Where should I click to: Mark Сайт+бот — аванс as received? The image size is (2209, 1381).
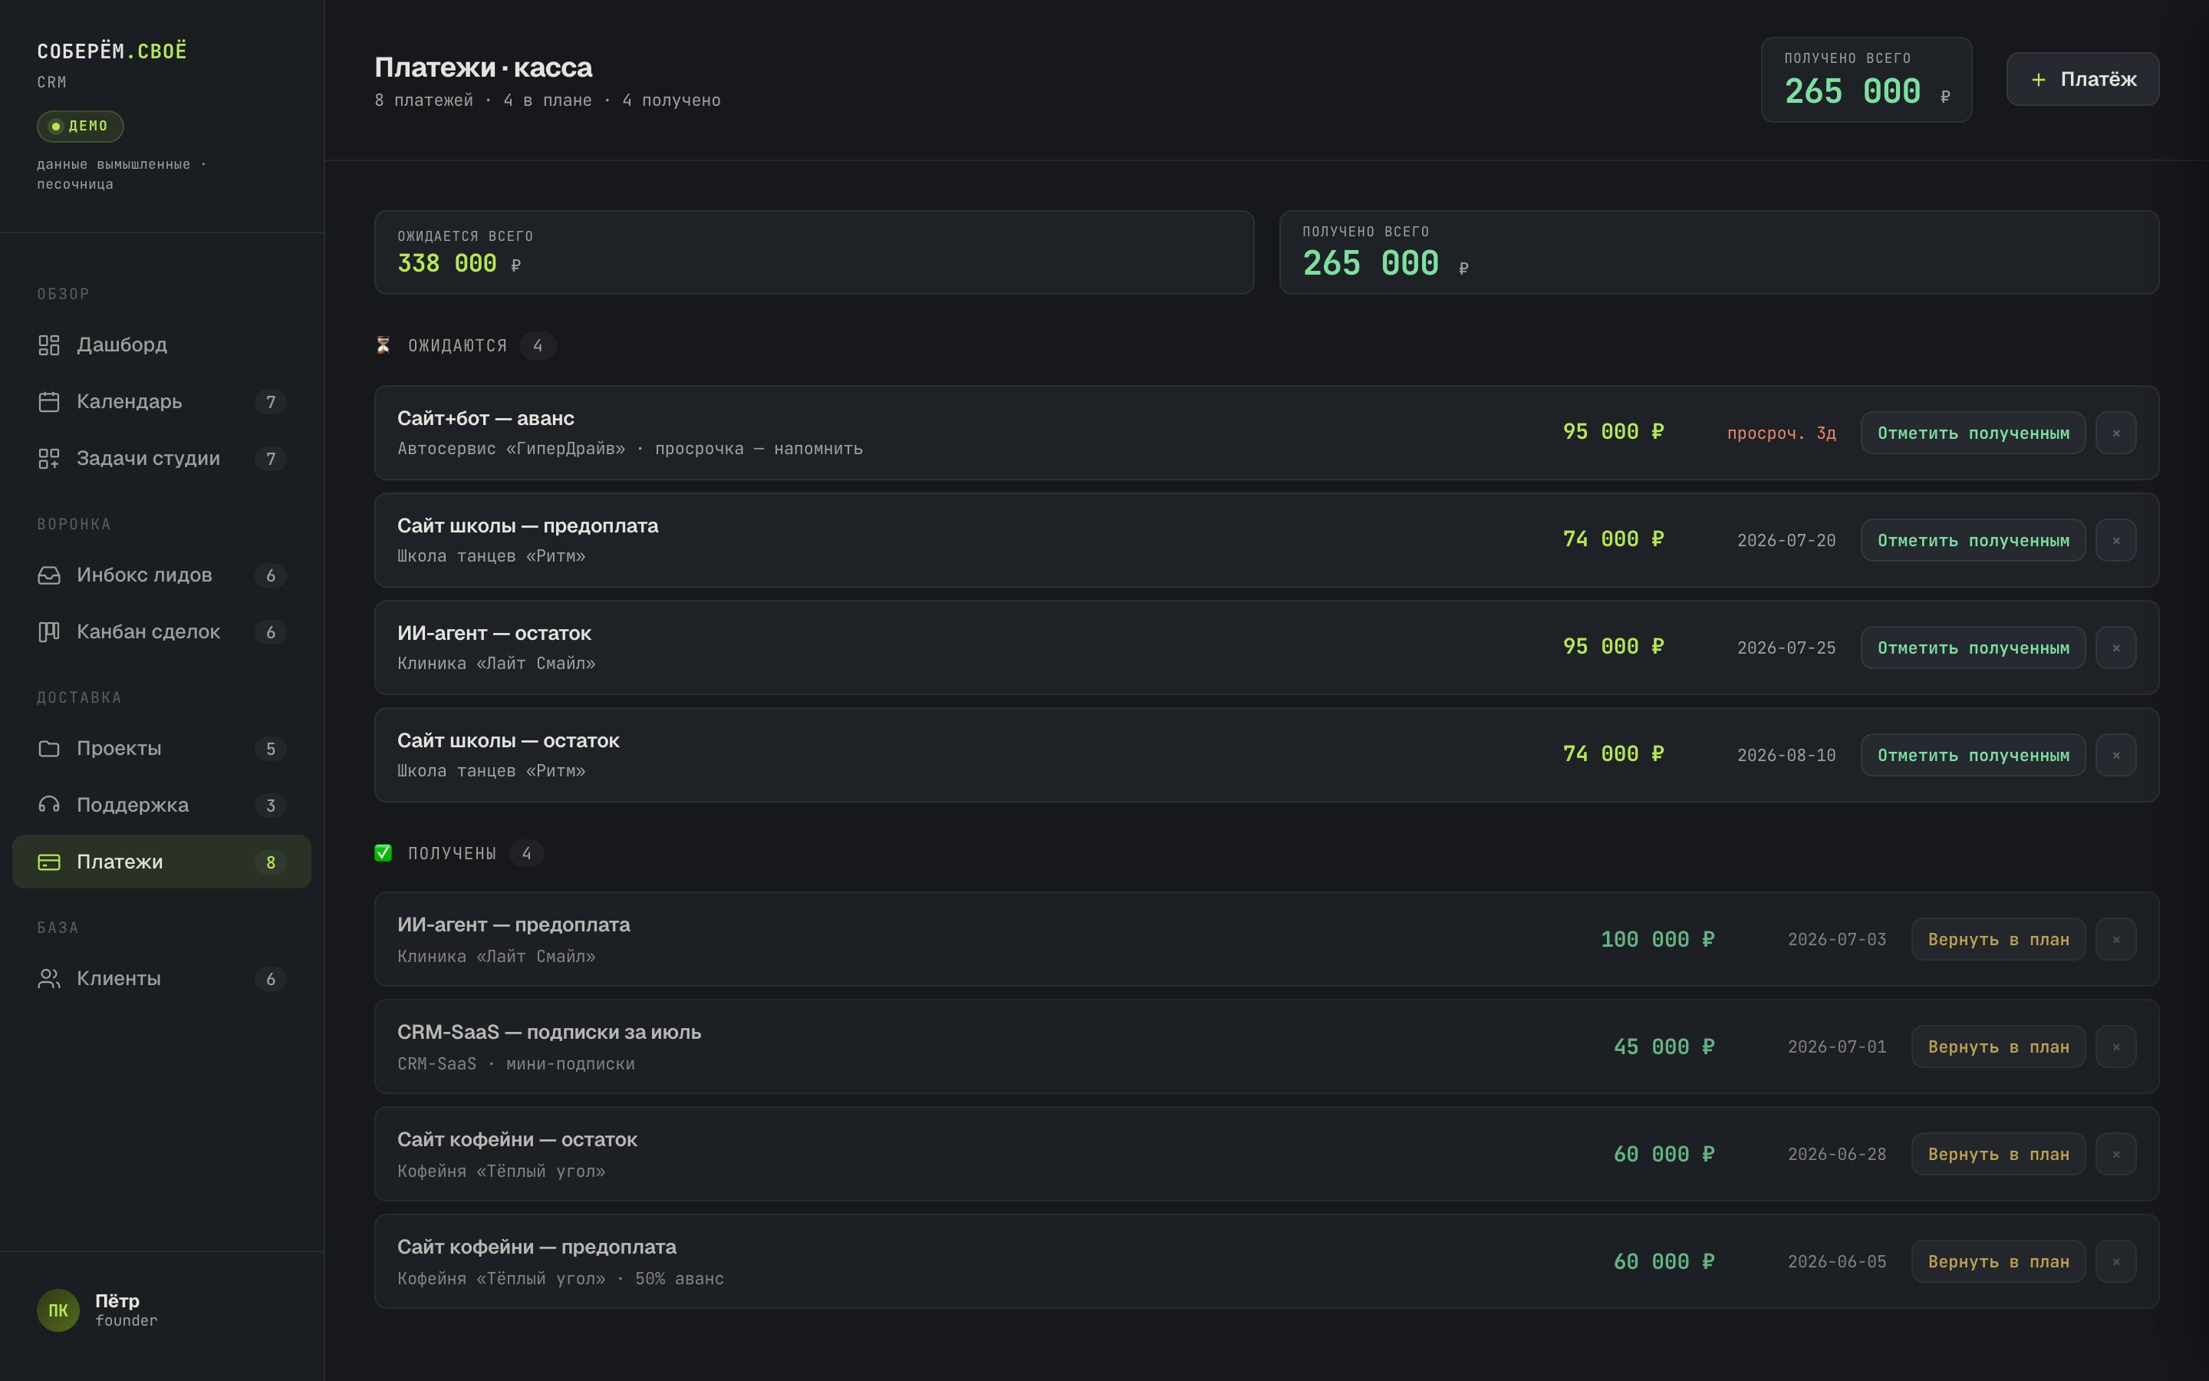tap(1973, 433)
